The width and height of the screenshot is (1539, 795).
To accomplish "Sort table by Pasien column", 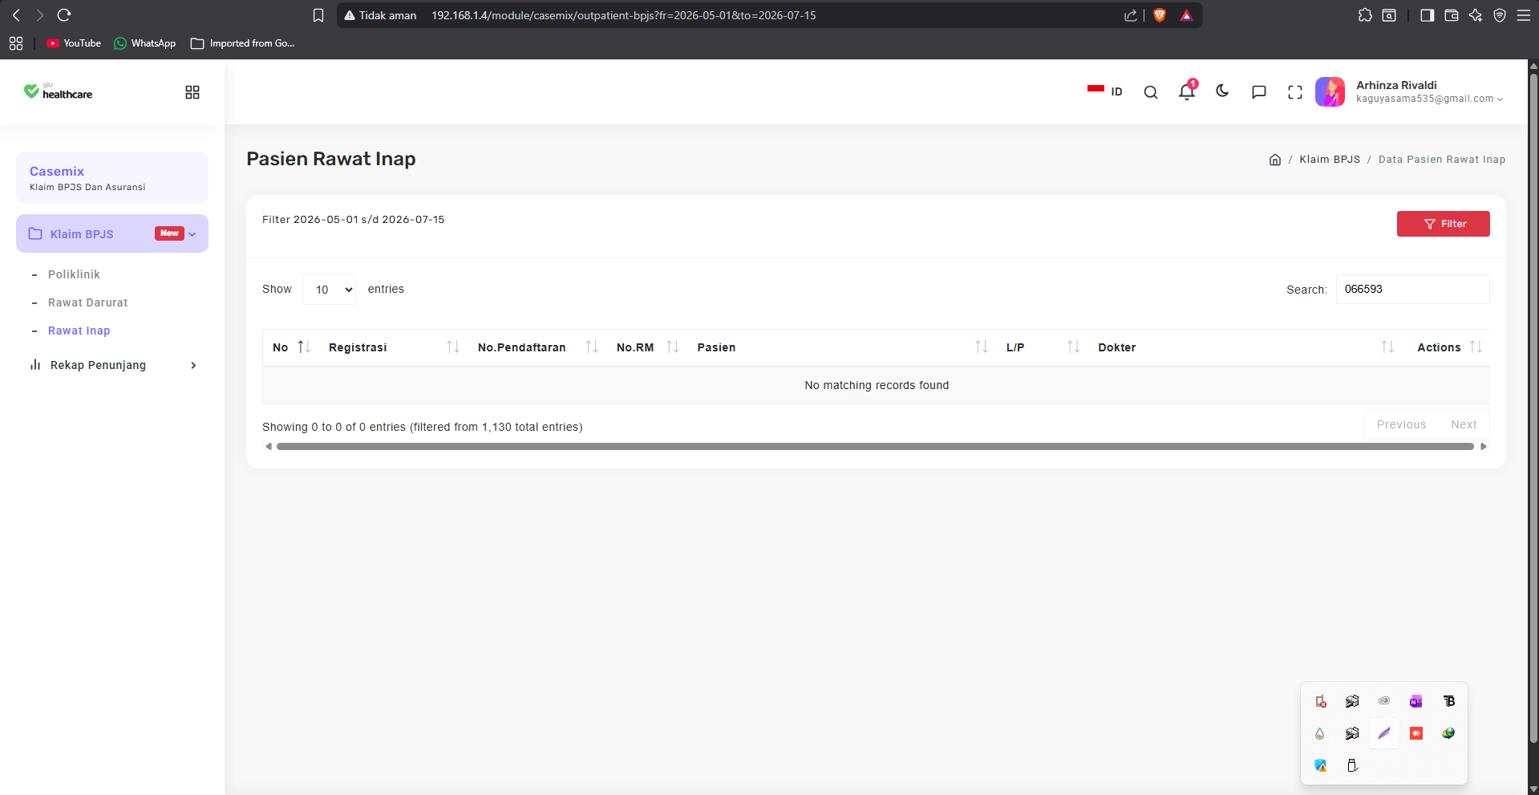I will pos(842,347).
